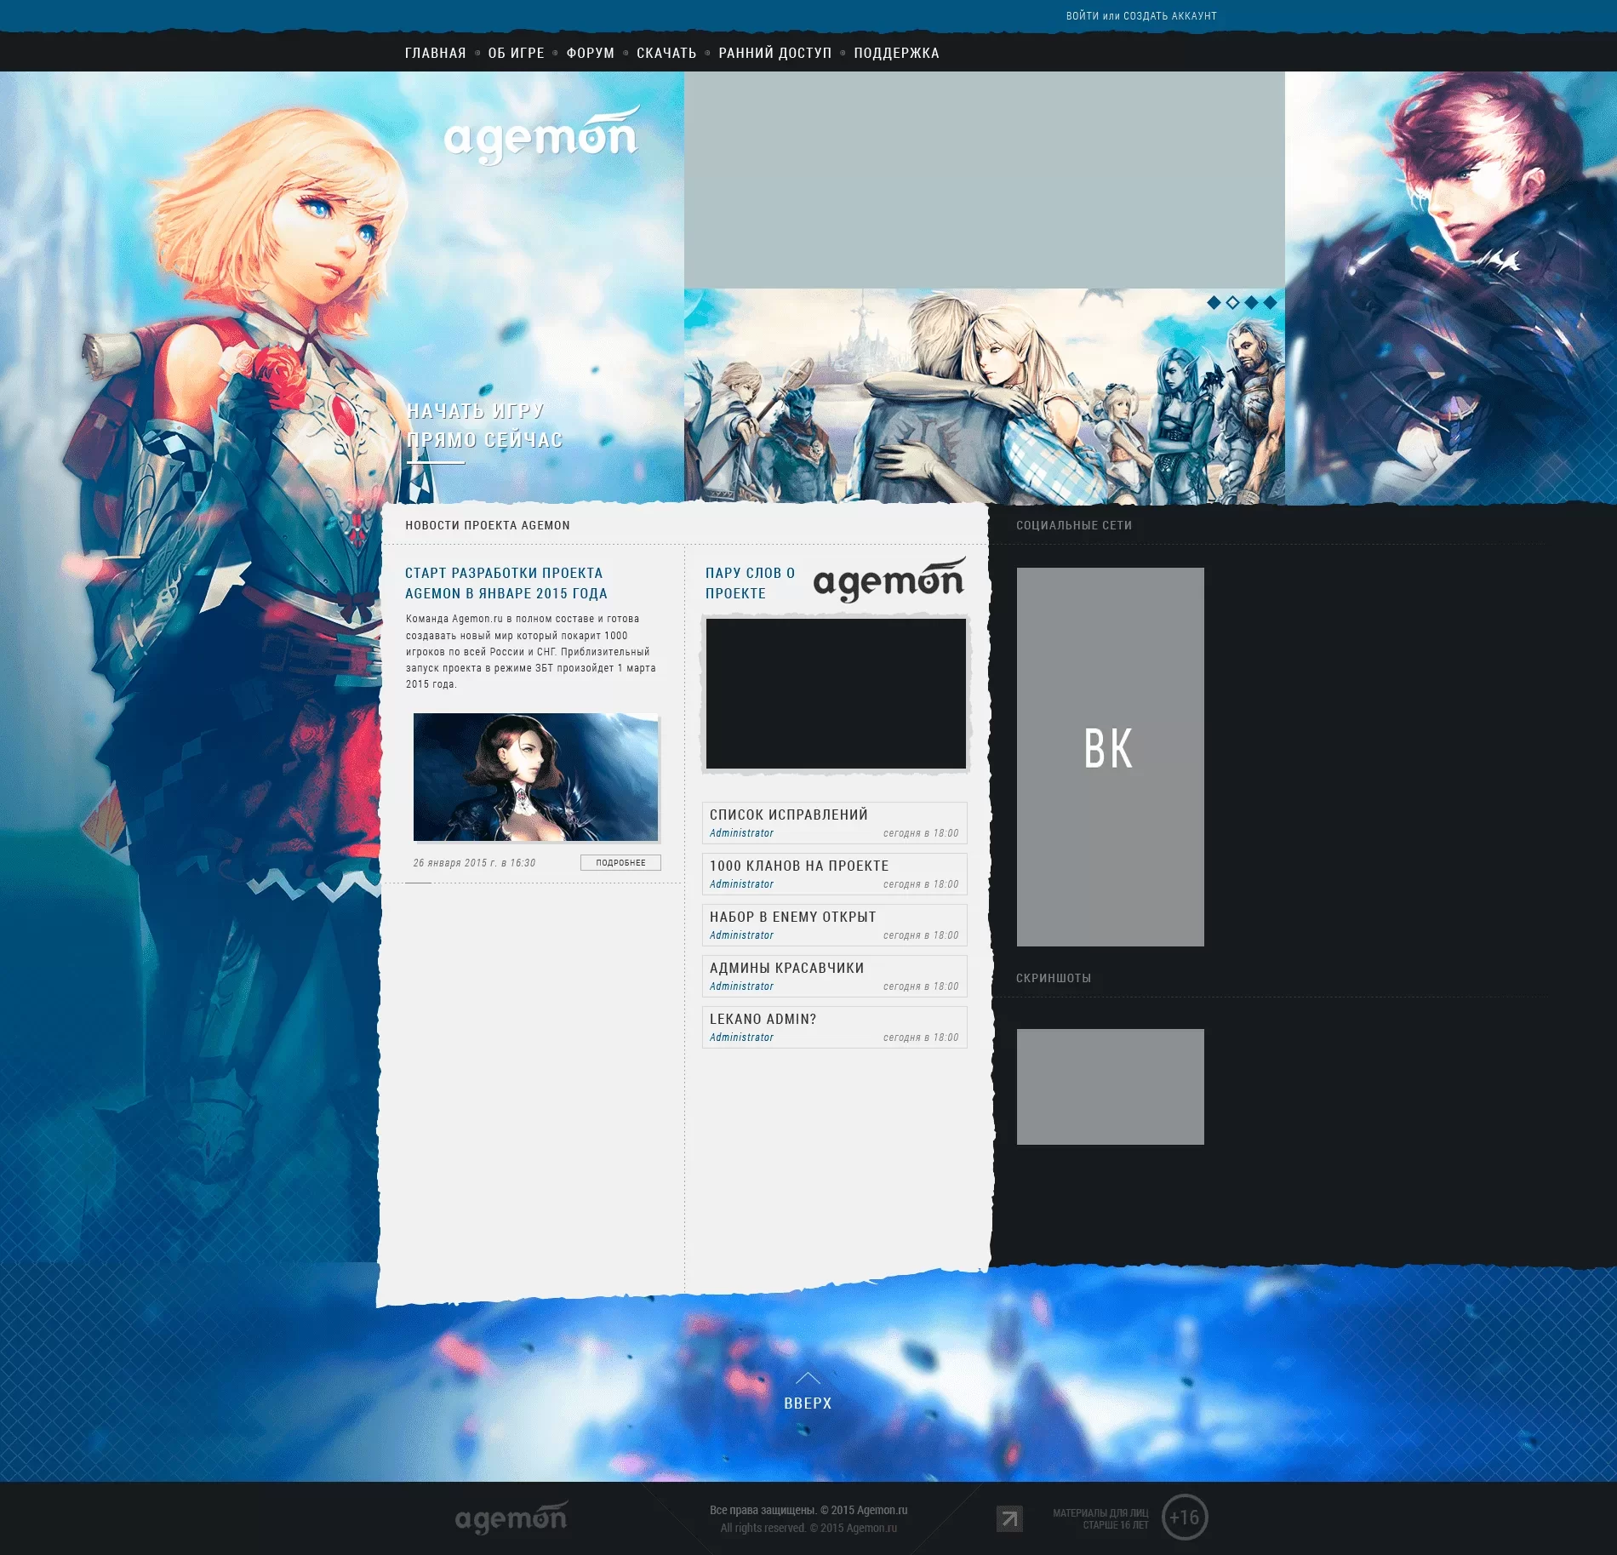
Task: Open the СТАРТ РАЗРАБОТКИ ПРОЕКТА news headline
Action: point(506,583)
